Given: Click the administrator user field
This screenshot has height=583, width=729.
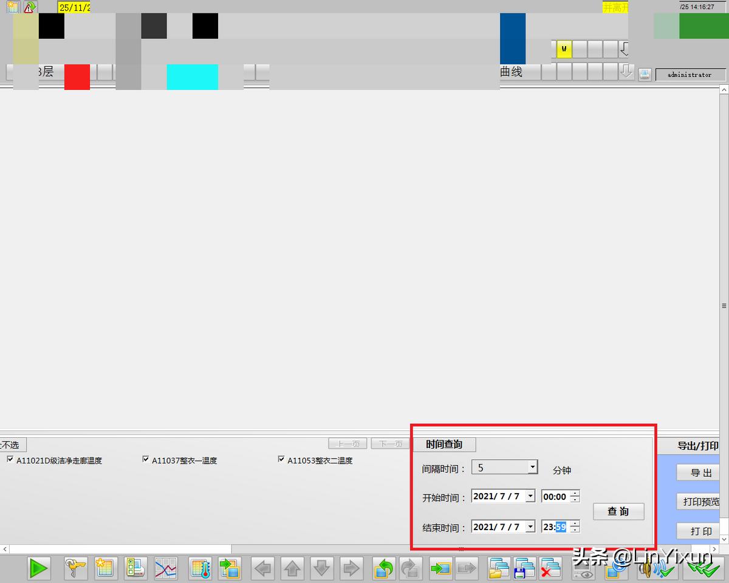Looking at the screenshot, I should [x=690, y=75].
